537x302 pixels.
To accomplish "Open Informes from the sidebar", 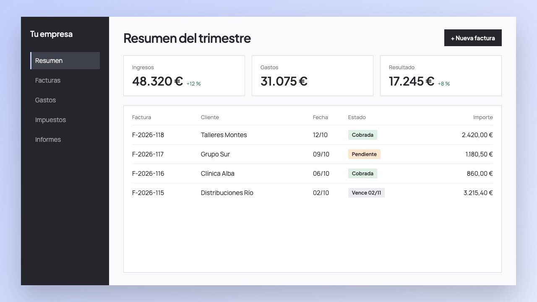I will tap(65, 139).
